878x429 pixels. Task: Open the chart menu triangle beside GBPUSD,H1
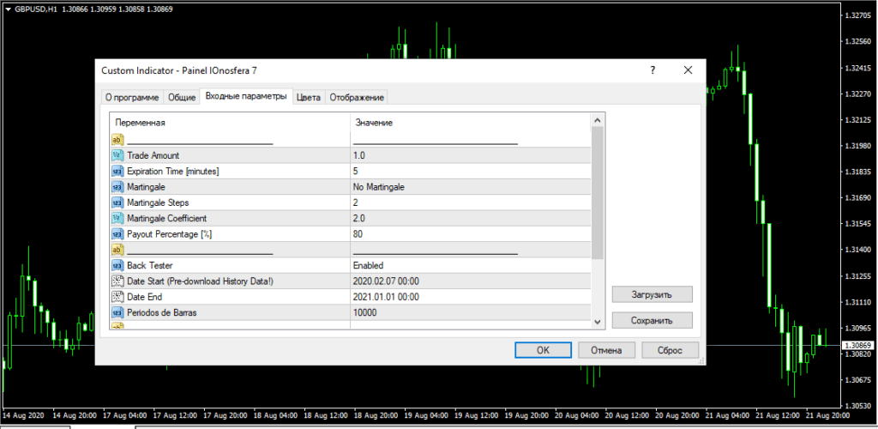8,8
